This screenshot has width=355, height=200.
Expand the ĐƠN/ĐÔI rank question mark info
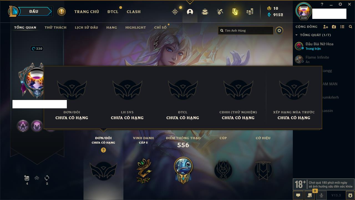[103, 150]
